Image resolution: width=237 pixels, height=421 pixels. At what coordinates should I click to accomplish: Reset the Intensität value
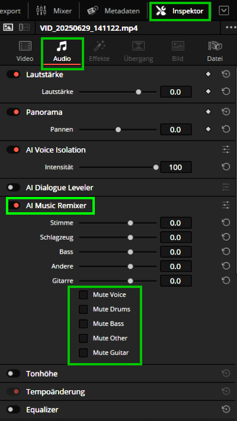226,167
